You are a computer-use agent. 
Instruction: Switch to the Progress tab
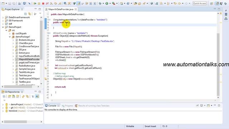tap(67, 106)
